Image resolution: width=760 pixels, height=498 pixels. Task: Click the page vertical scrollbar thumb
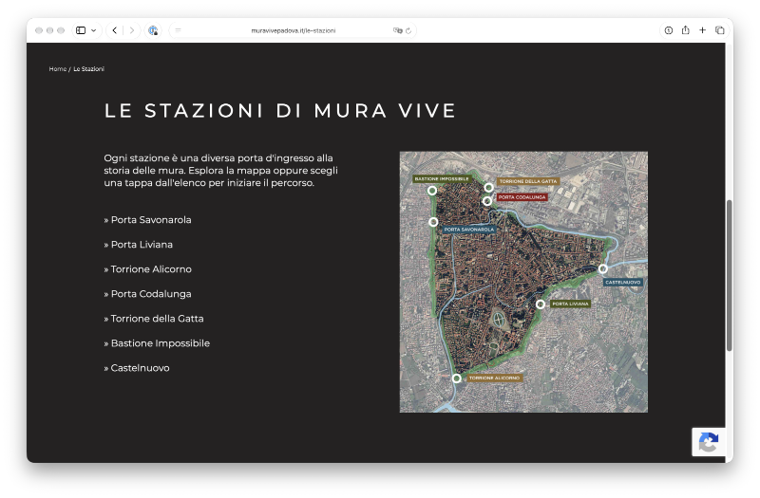(x=729, y=275)
